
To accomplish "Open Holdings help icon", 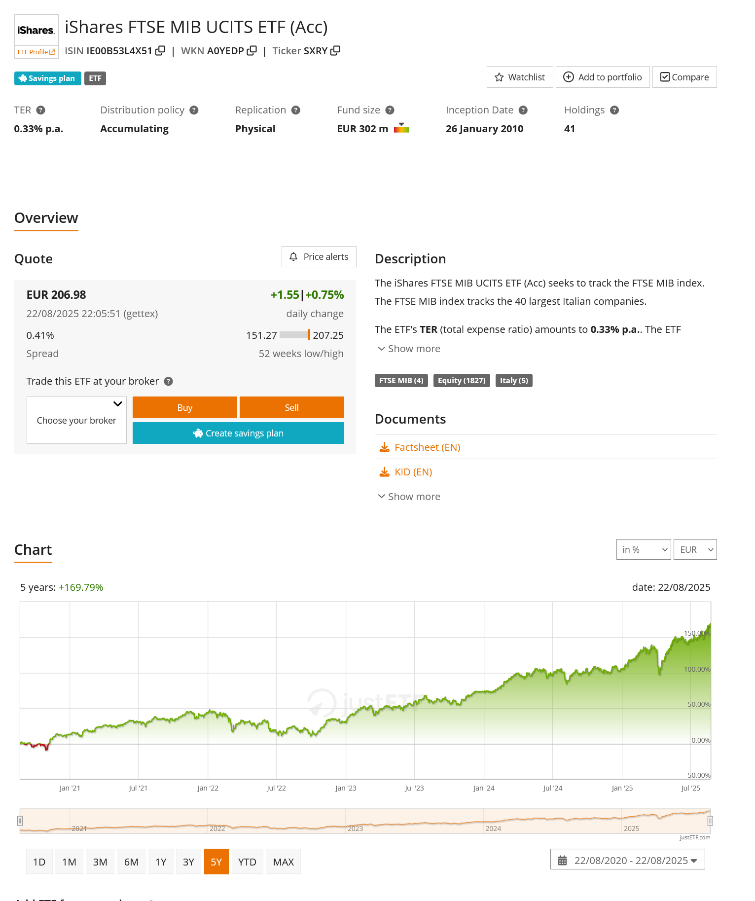I will click(614, 110).
